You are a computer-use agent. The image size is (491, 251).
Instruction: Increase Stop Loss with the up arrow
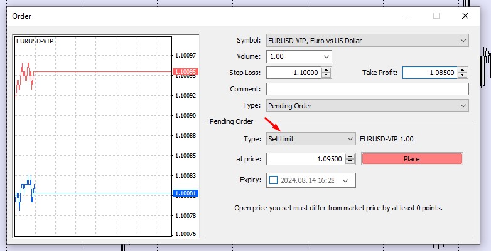pos(326,70)
